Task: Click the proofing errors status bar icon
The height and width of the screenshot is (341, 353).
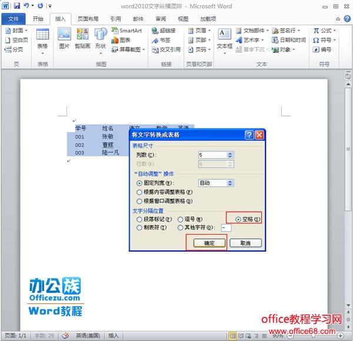Action: pos(65,336)
